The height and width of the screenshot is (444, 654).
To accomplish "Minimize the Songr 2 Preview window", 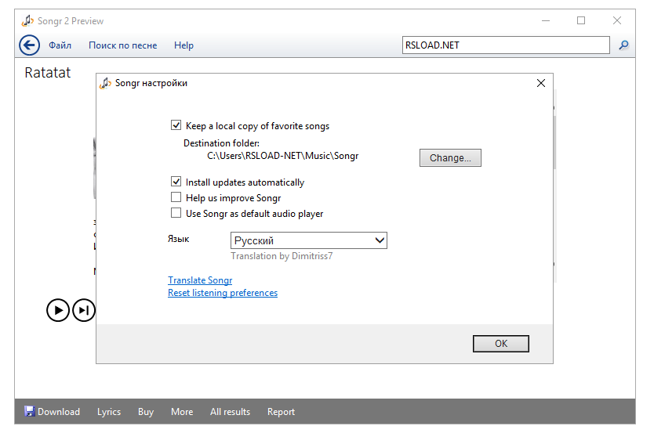I will click(x=546, y=20).
